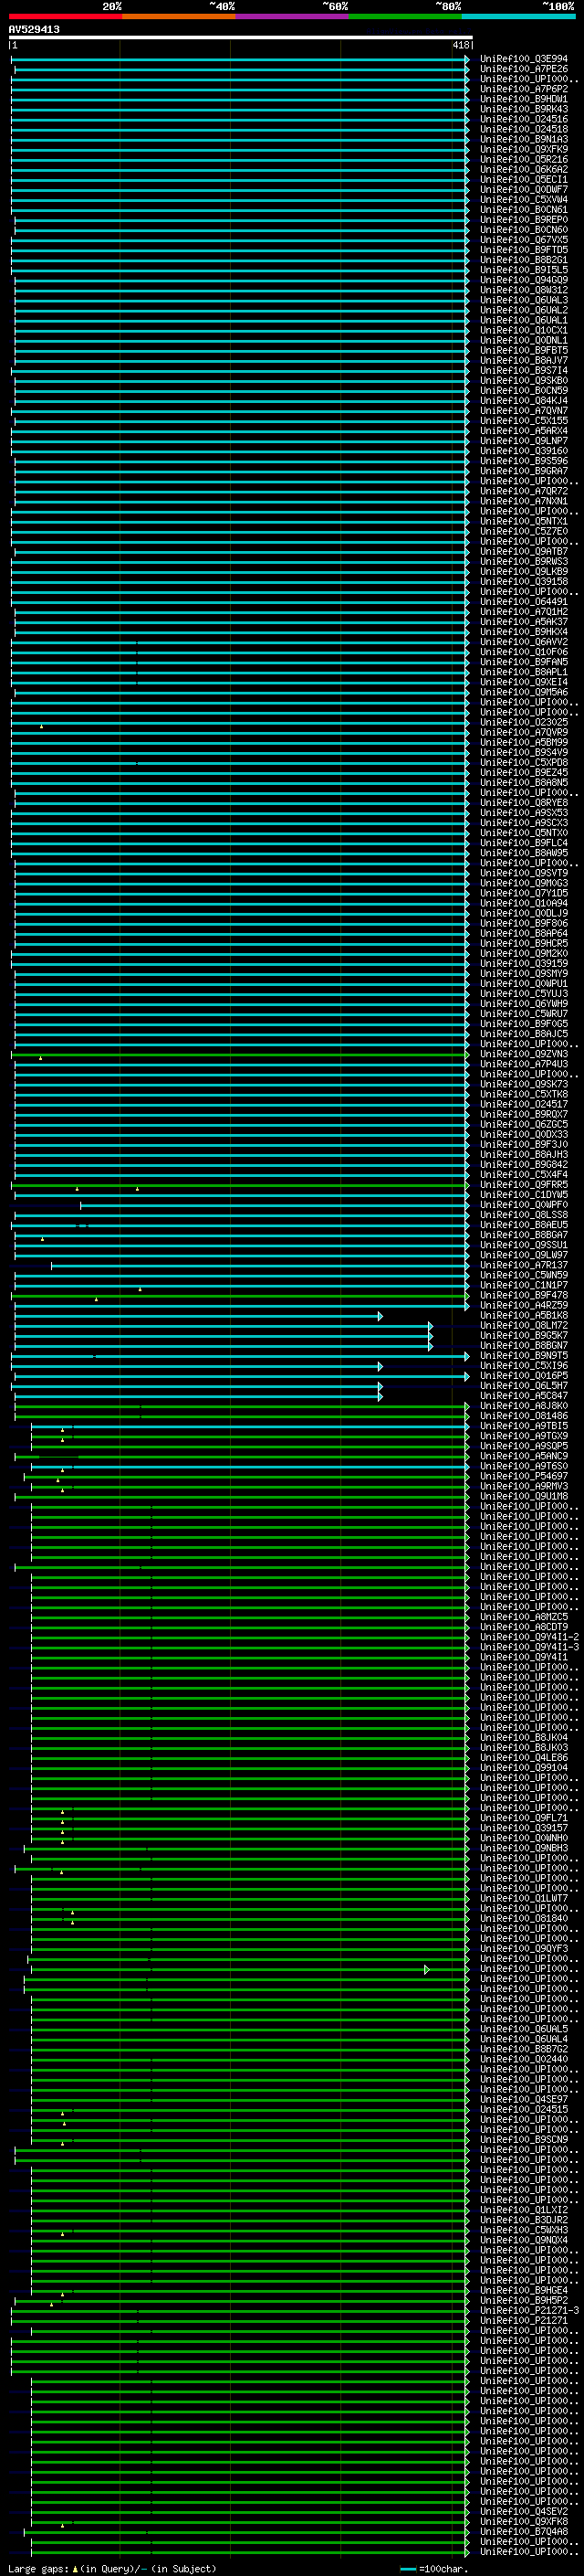Click hit label UniRef100_Q84KJ4
584x2576 pixels.
pyautogui.click(x=524, y=401)
